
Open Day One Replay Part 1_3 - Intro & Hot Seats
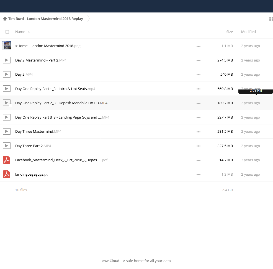(55, 89)
